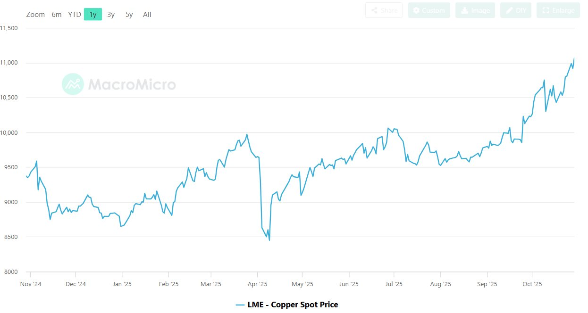Screen dimensions: 588x313
Task: Click the MacroMicro watermark logo
Action: tap(119, 84)
